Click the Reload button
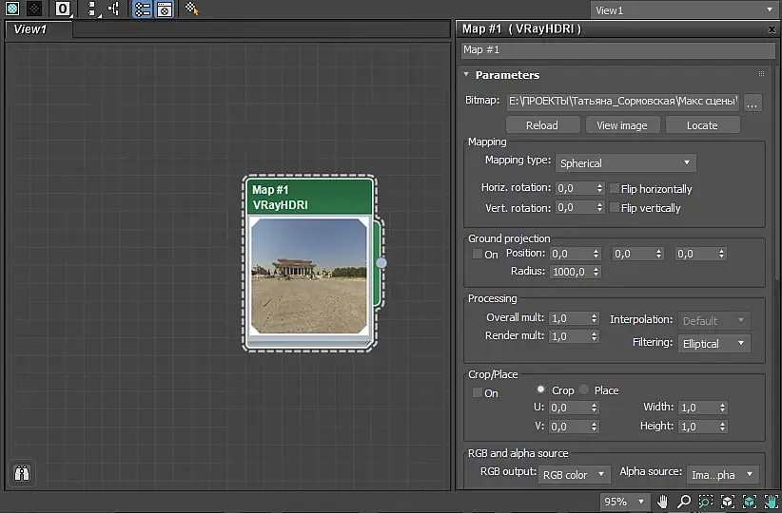The height and width of the screenshot is (513, 782). pyautogui.click(x=542, y=125)
